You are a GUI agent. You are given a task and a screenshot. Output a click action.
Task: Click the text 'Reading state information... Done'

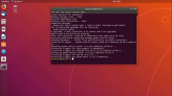pyautogui.click(x=69, y=21)
